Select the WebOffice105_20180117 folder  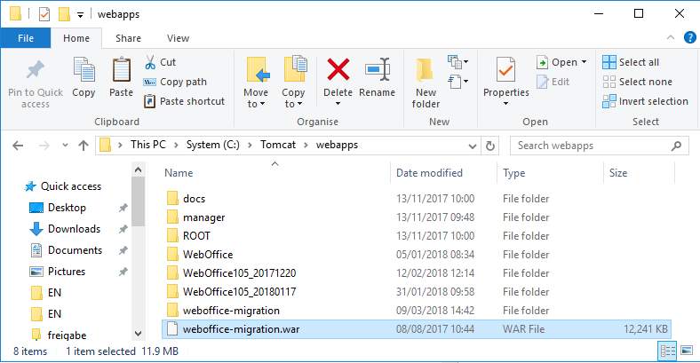pyautogui.click(x=239, y=292)
